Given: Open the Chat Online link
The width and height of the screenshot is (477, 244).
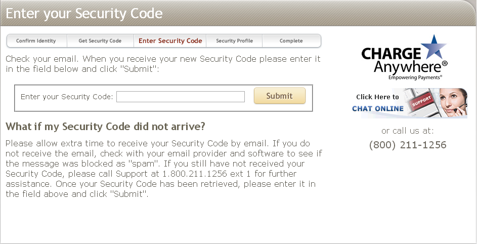Looking at the screenshot, I should pos(378,108).
